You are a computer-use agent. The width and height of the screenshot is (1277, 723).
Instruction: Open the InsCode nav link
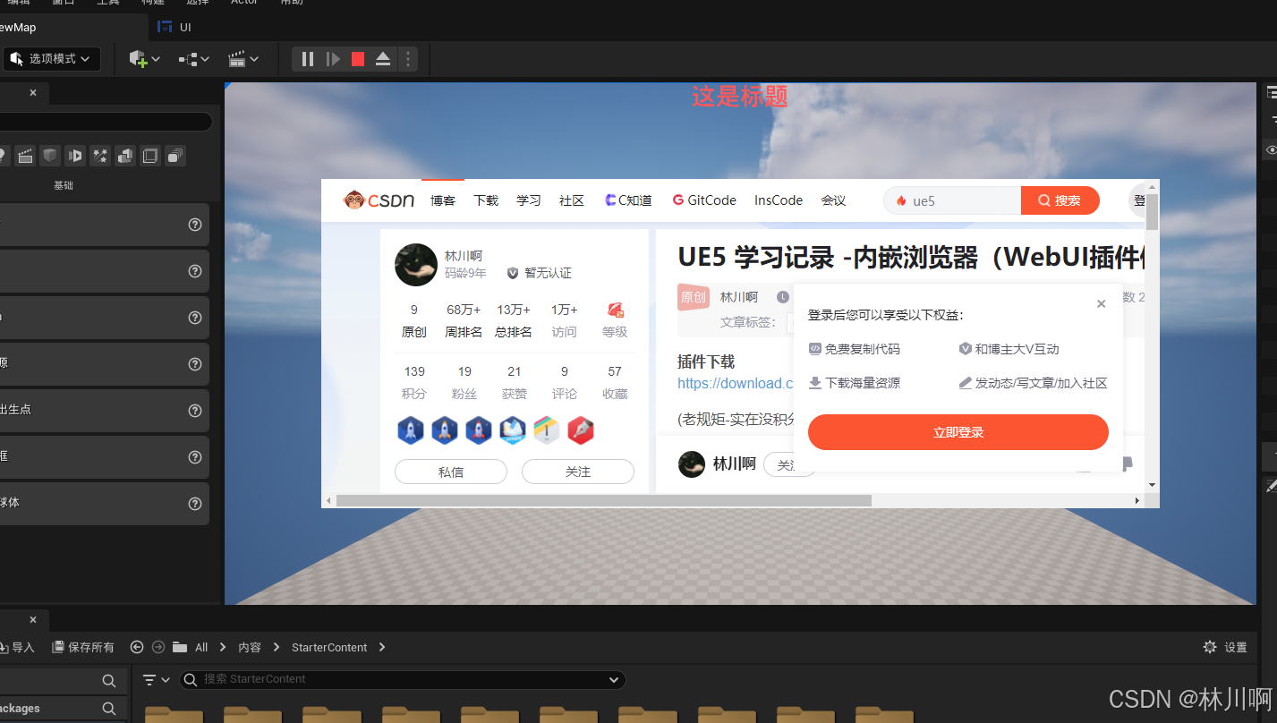click(x=779, y=200)
